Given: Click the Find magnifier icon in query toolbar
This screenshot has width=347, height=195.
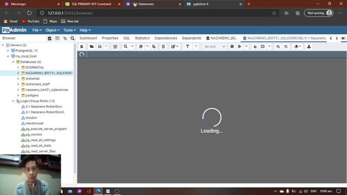Looking at the screenshot, I should tap(125, 47).
